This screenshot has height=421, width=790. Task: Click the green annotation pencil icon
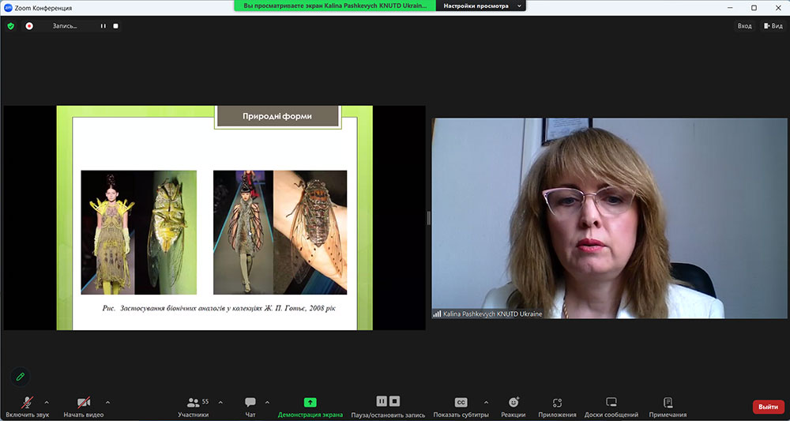pos(21,377)
